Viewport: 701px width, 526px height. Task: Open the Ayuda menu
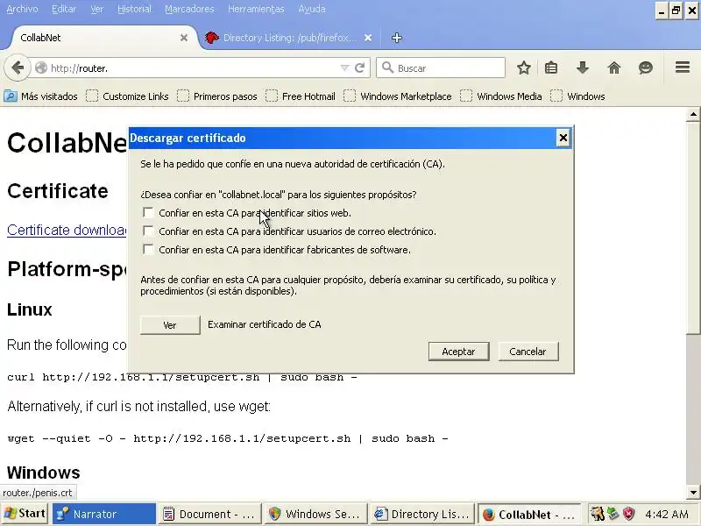(x=312, y=9)
